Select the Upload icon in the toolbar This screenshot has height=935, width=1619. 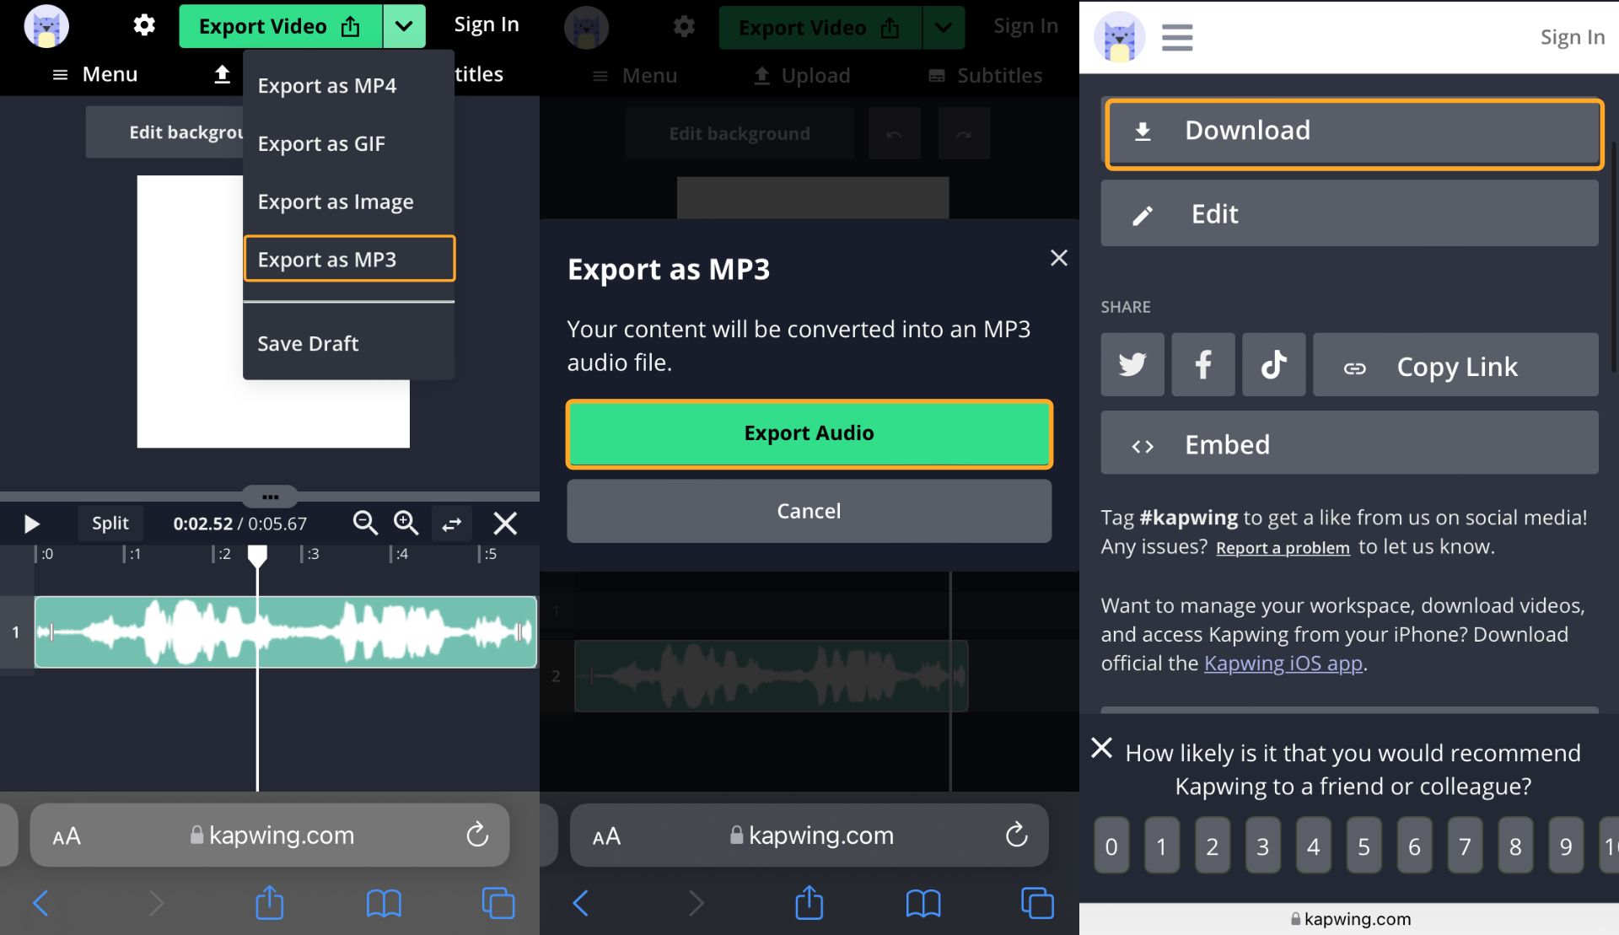tap(761, 75)
